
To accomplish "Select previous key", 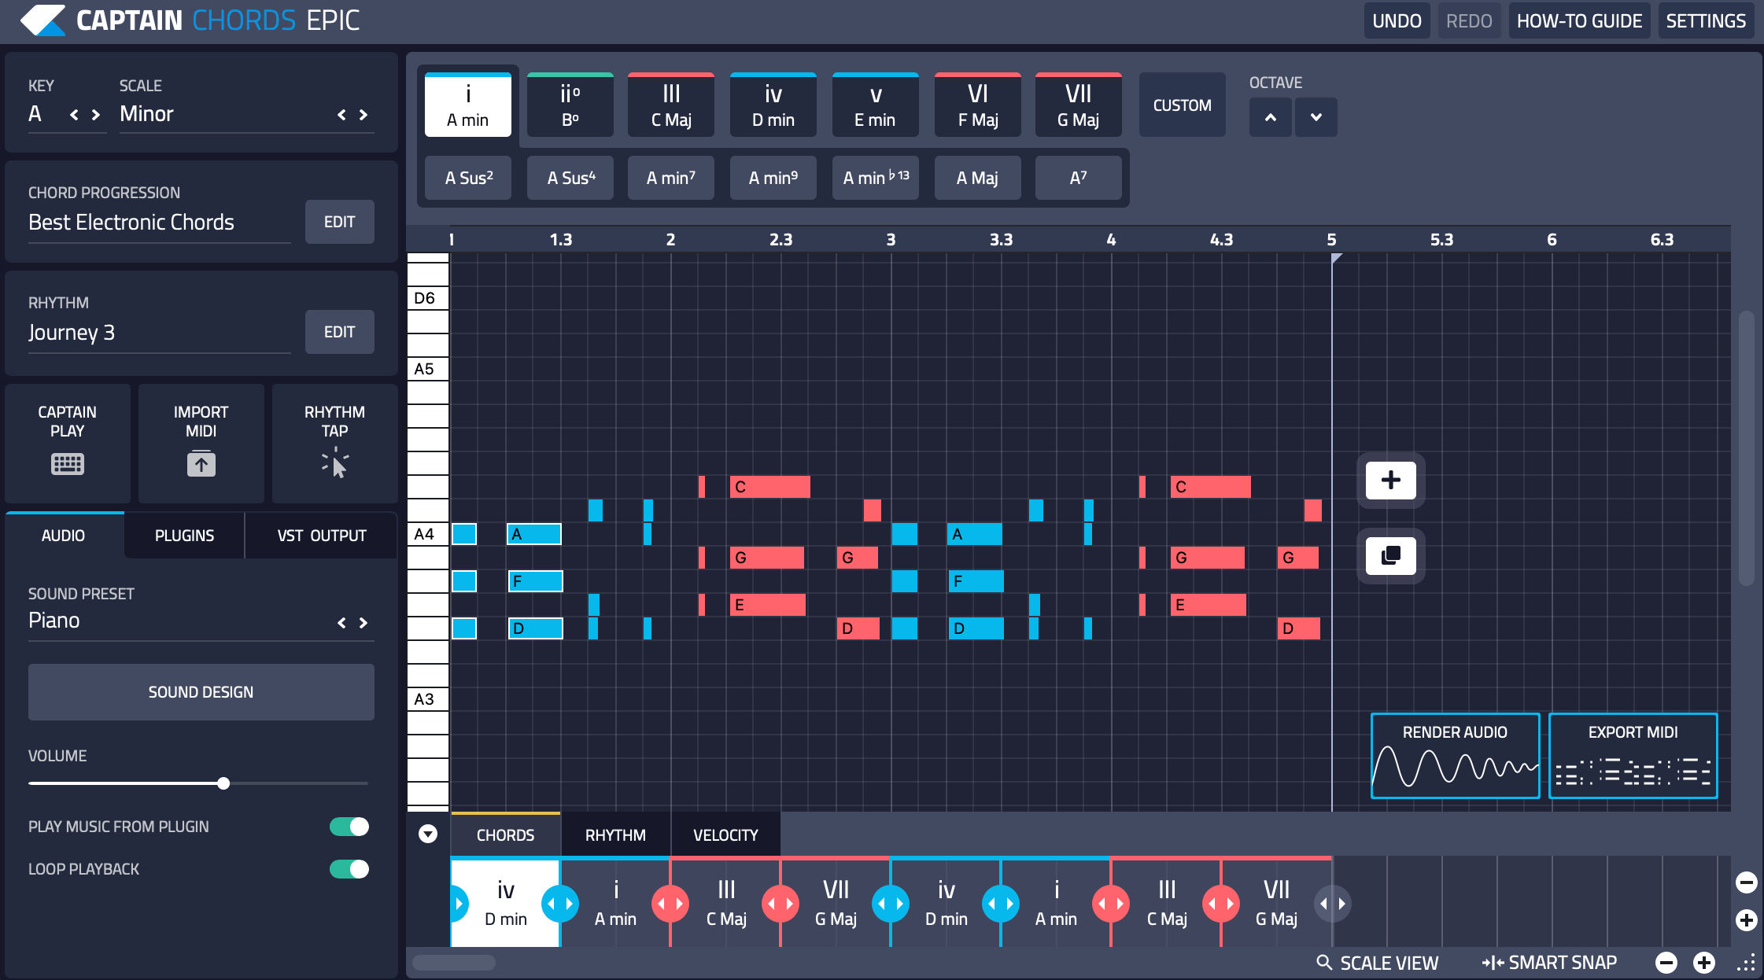I will point(74,115).
